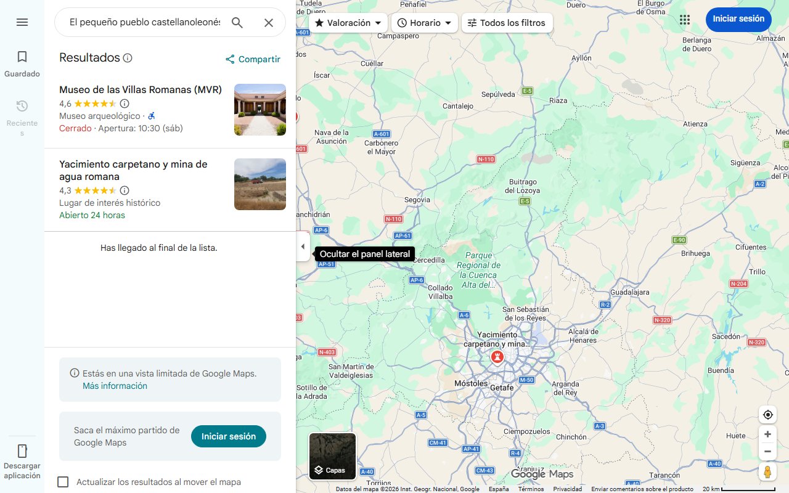Activate Street View with the pegman
Screen dimensions: 789x493
click(767, 471)
